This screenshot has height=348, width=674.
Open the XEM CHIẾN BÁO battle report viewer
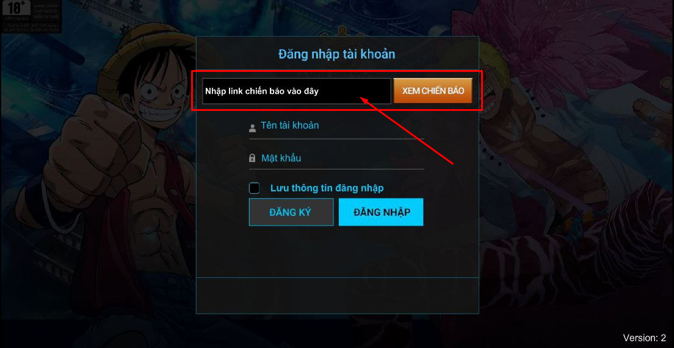click(433, 91)
